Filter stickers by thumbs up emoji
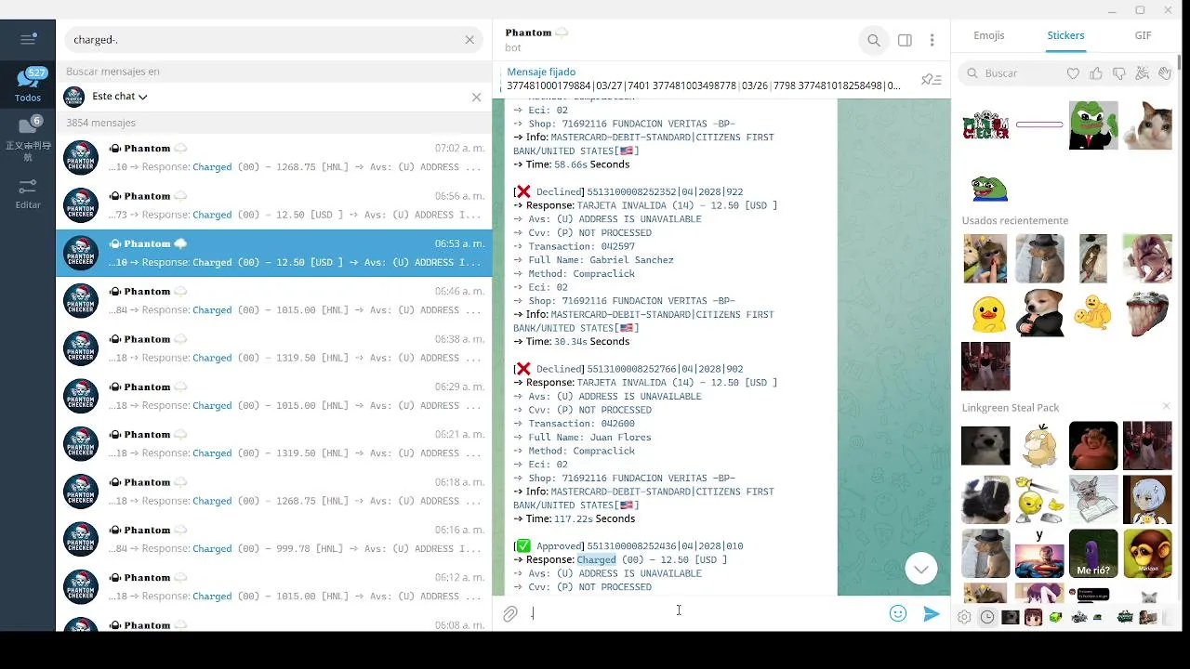1190x669 pixels. (x=1096, y=73)
